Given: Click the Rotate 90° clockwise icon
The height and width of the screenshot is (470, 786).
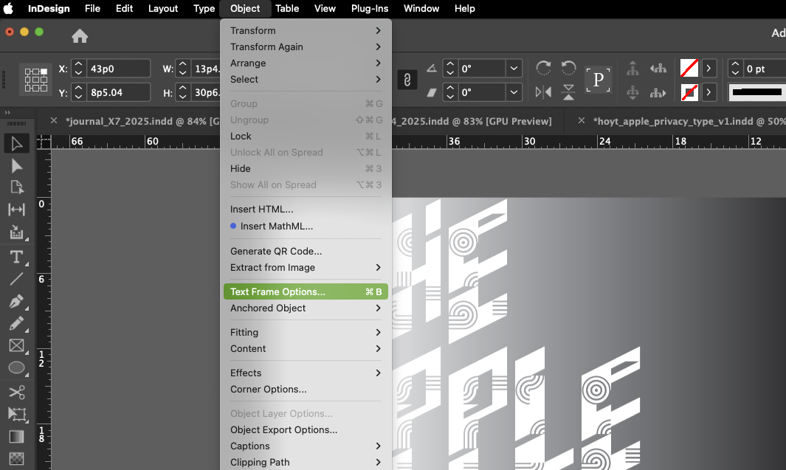Looking at the screenshot, I should tap(544, 69).
